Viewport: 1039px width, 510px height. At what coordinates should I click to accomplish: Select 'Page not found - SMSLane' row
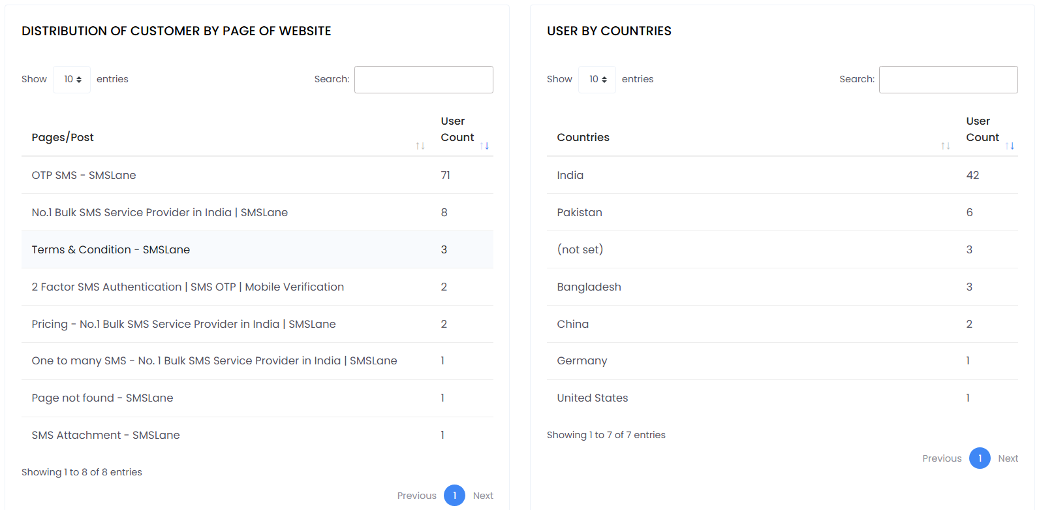click(x=257, y=398)
